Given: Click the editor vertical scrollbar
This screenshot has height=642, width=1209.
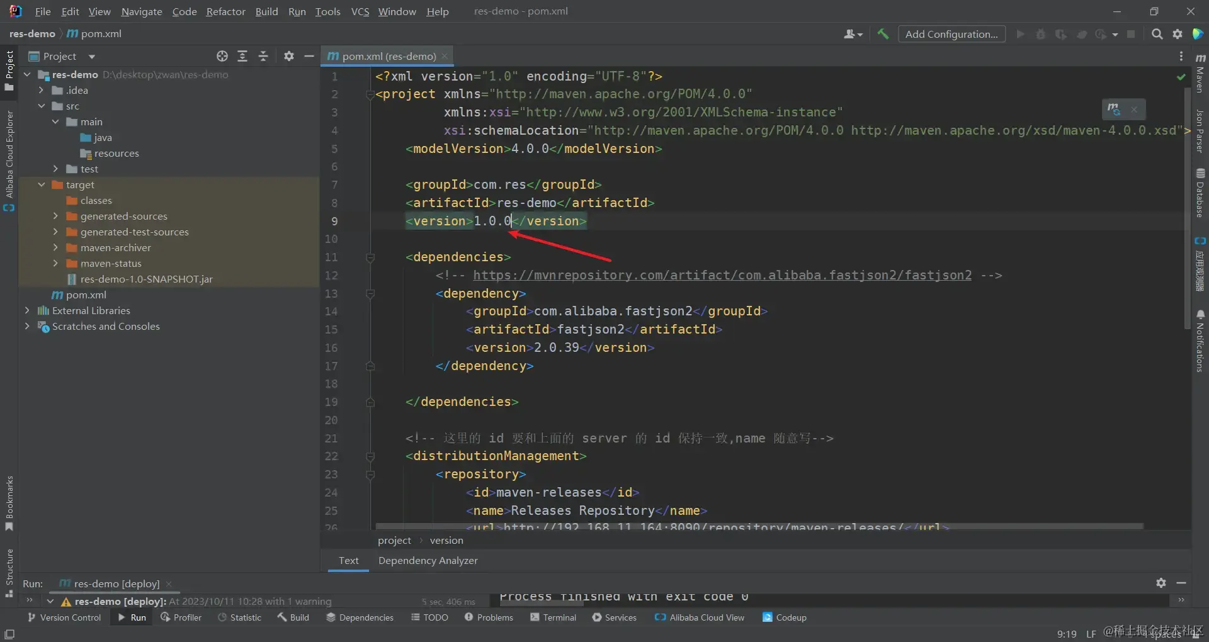Looking at the screenshot, I should point(1188,208).
